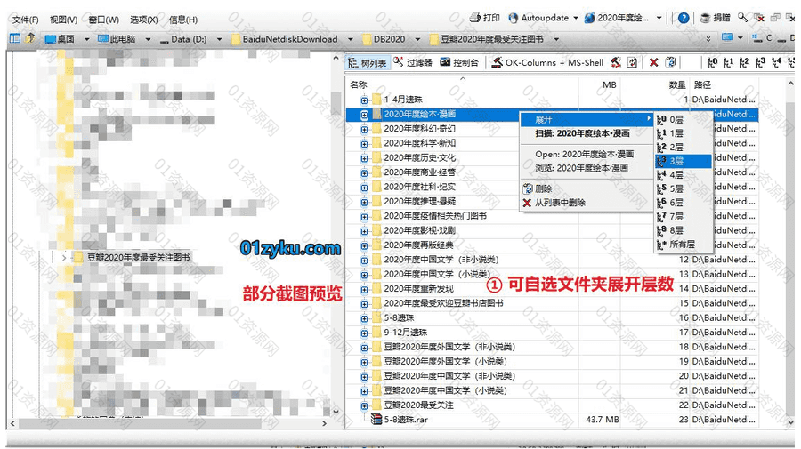Click expand level 3 toolbar icon

pos(760,62)
